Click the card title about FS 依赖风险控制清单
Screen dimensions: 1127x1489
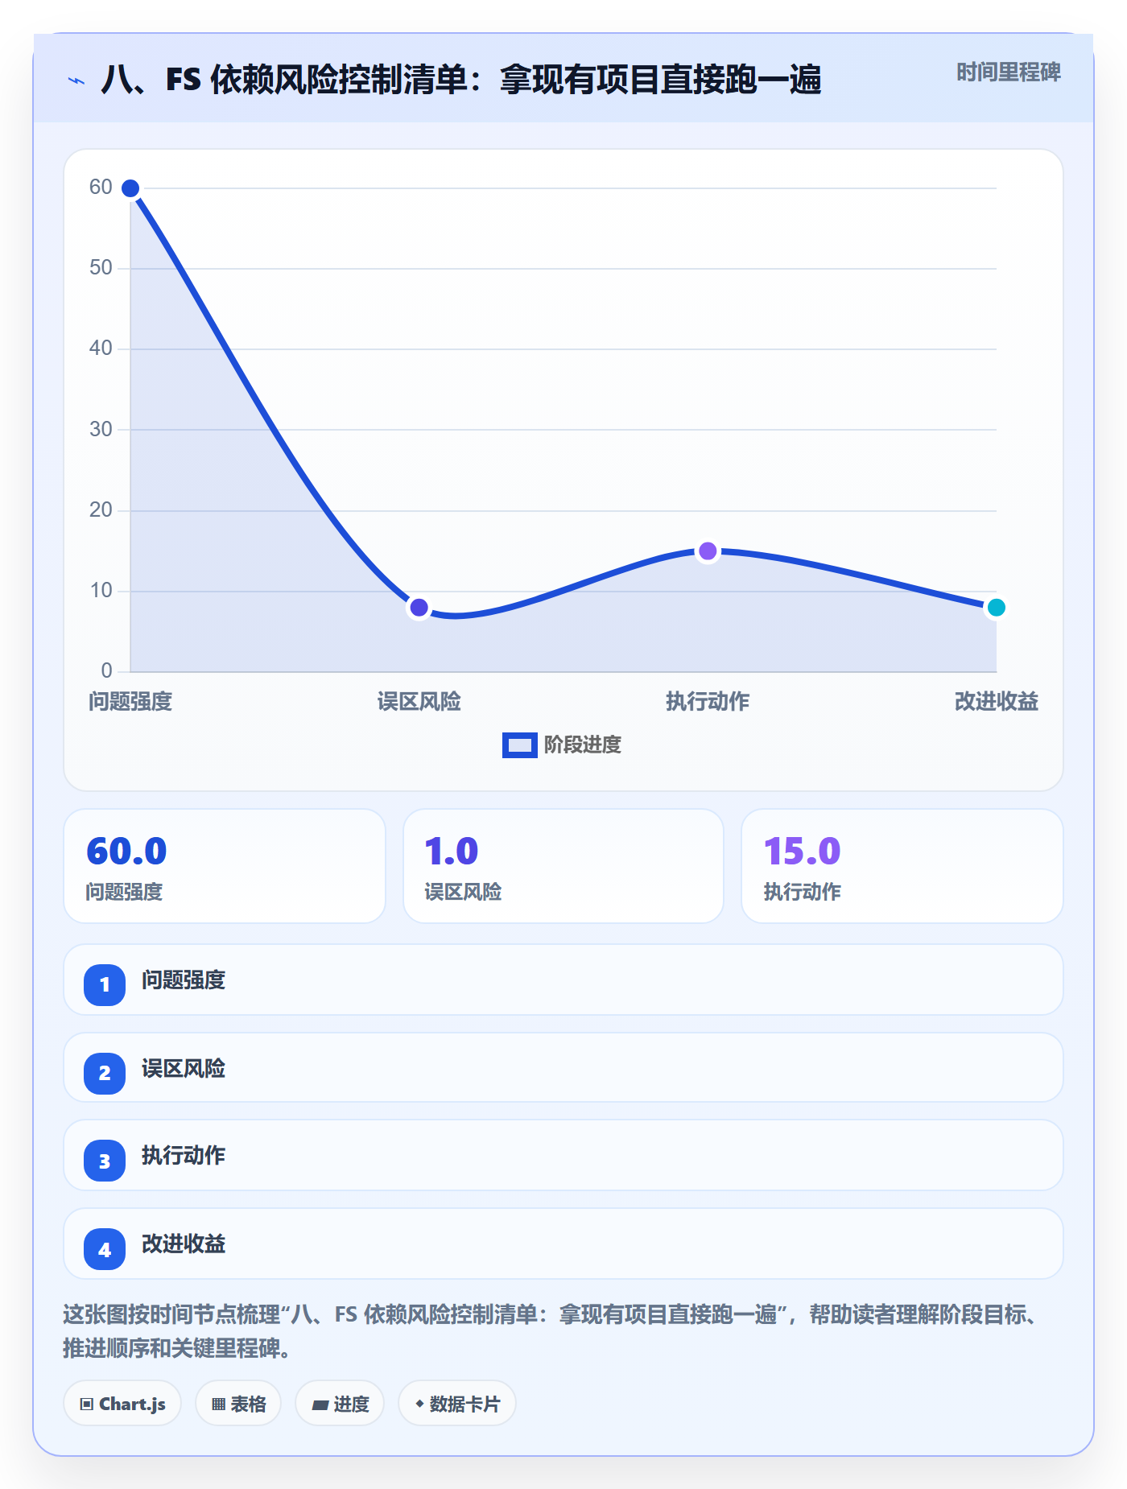click(x=461, y=80)
